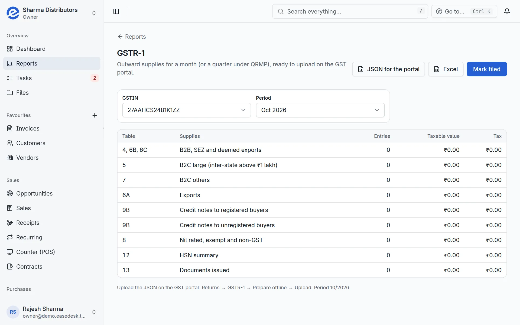
Task: Click the Recurring arrows icon
Action: pyautogui.click(x=10, y=237)
